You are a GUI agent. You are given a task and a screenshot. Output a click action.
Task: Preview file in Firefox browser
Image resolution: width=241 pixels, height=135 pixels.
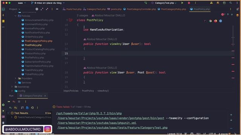(215, 21)
